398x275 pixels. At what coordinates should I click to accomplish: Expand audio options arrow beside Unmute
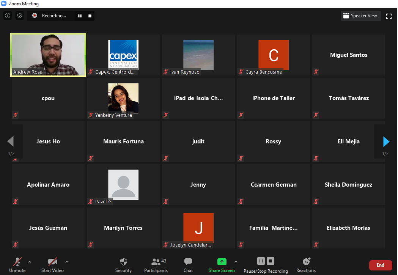[30, 261]
